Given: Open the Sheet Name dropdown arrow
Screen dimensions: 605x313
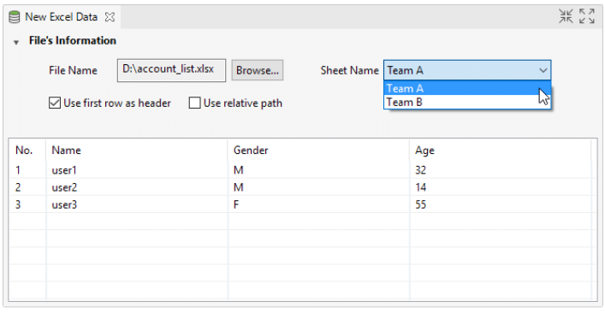Looking at the screenshot, I should [543, 70].
